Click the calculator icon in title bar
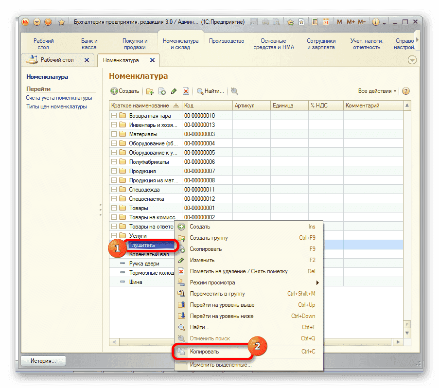This screenshot has width=439, height=388. pos(315,22)
